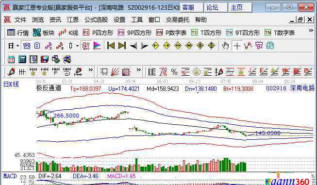Click the 井 grid lines tool
317x185 pixels.
(x=22, y=72)
